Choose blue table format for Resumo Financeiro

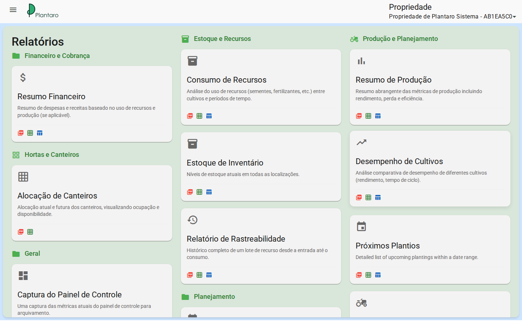(40, 133)
